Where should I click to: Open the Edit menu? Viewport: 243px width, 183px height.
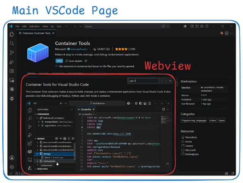24,26
